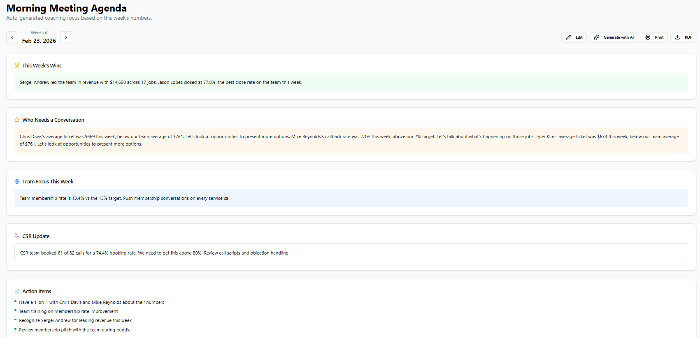Image resolution: width=700 pixels, height=338 pixels.
Task: Click the checklist icon by Action Items
Action: tap(17, 291)
